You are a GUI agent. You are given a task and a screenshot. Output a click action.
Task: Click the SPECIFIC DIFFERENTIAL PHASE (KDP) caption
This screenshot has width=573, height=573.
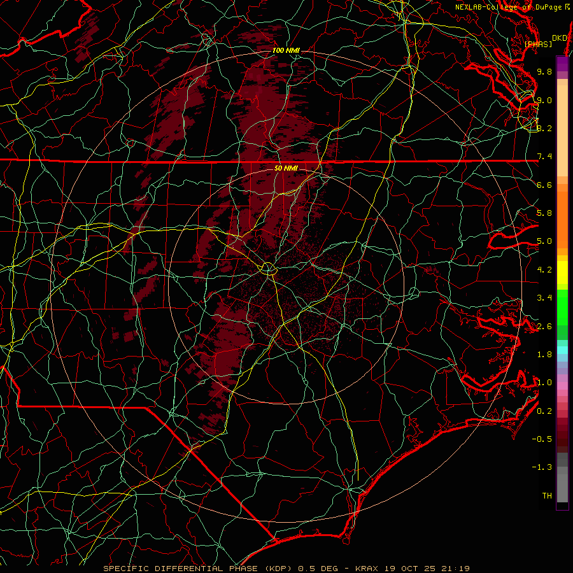pyautogui.click(x=199, y=569)
